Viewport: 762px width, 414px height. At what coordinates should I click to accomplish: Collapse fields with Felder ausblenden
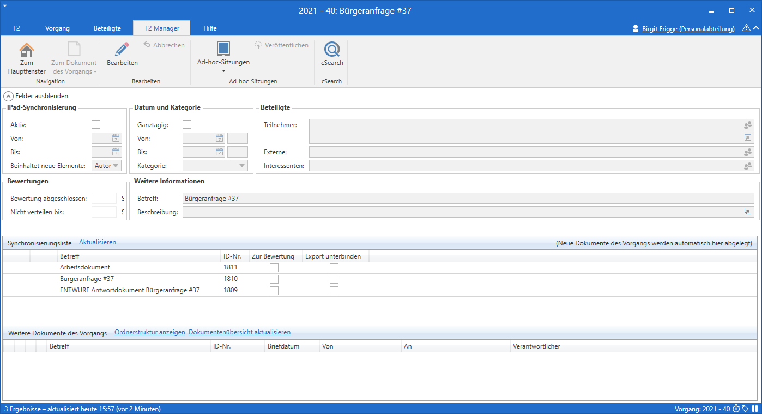tap(36, 96)
